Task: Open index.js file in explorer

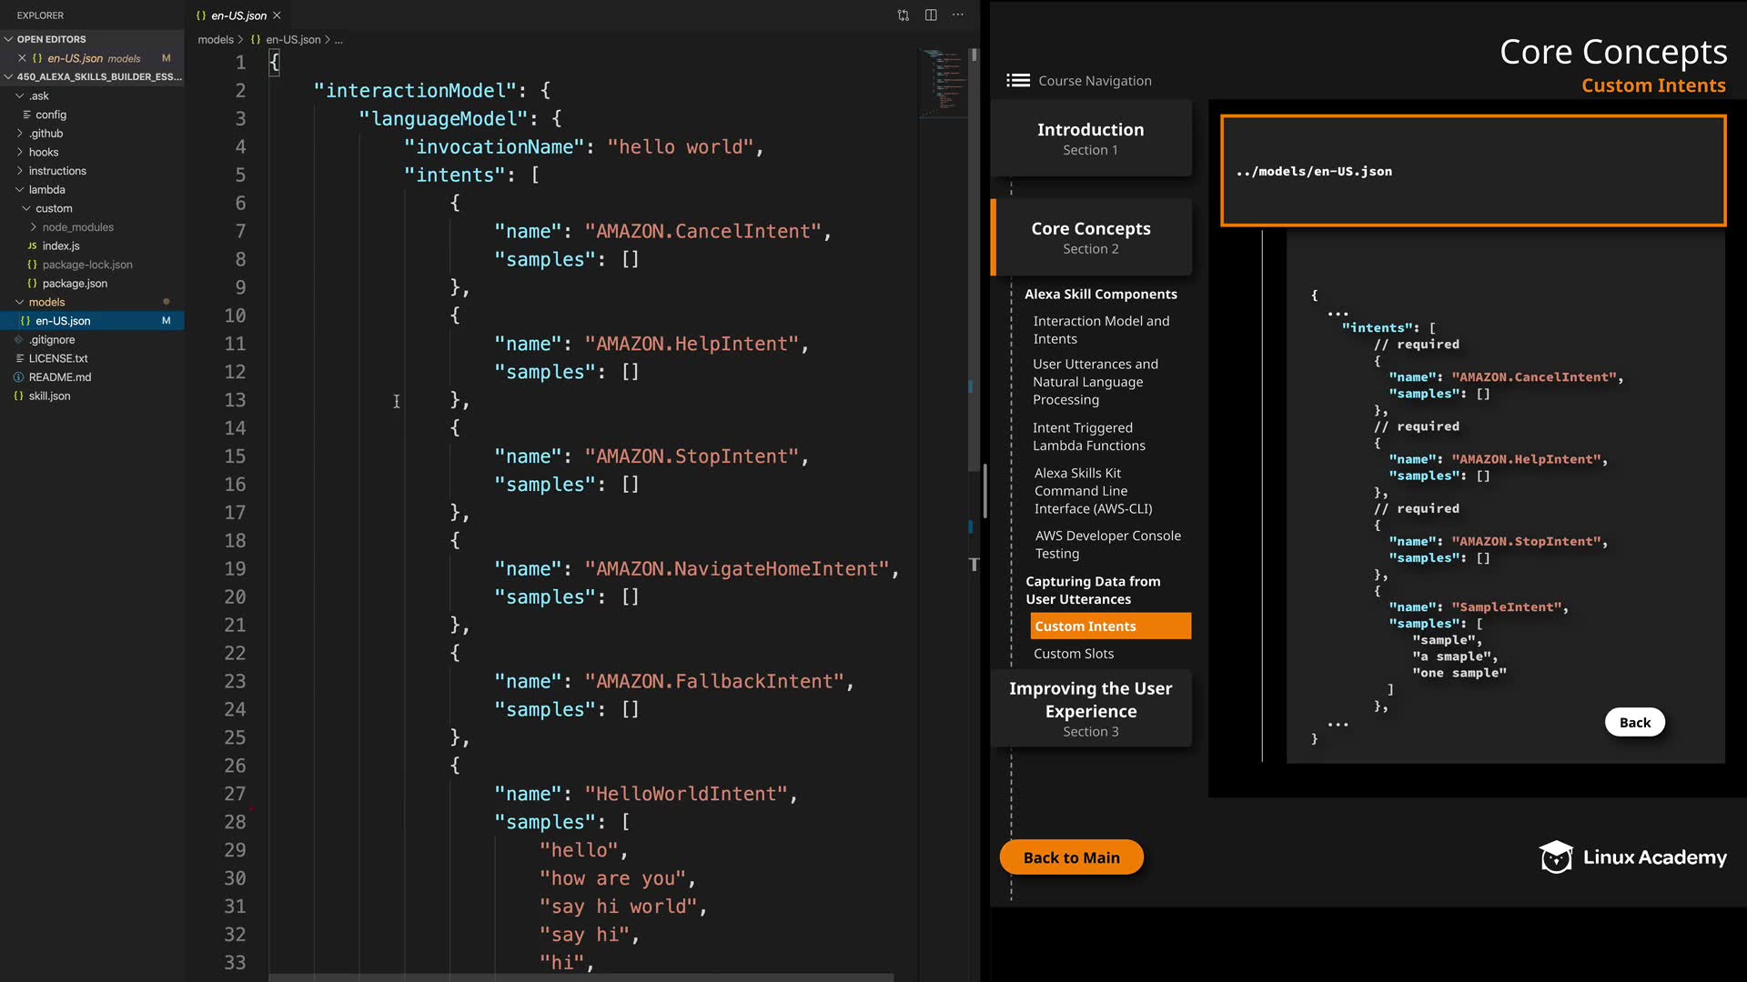Action: (x=61, y=246)
